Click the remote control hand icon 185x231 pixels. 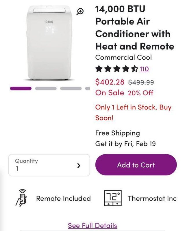coord(21,198)
